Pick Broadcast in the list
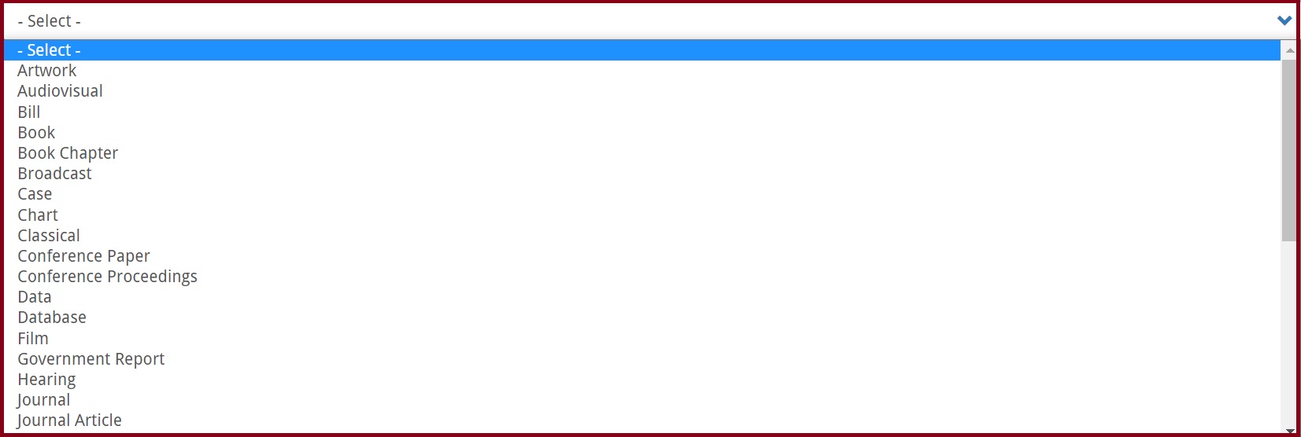1301x437 pixels. coord(642,173)
